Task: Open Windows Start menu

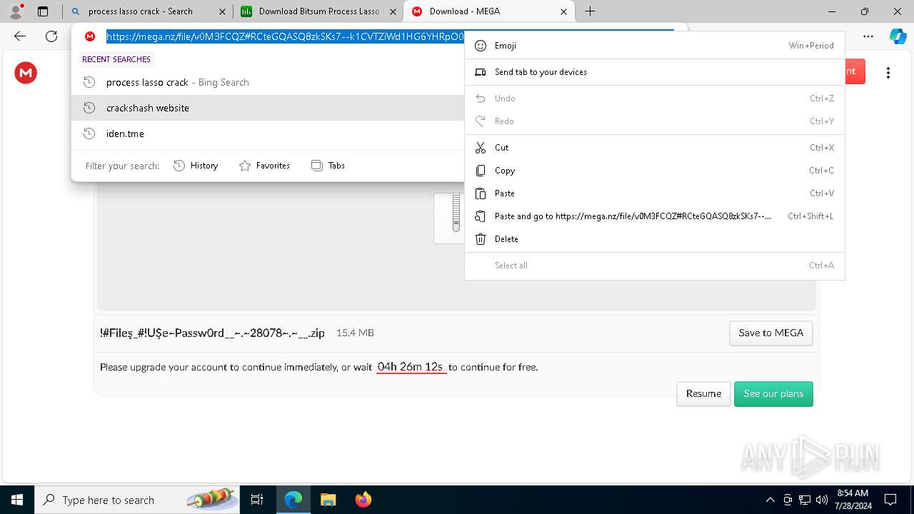Action: [17, 500]
